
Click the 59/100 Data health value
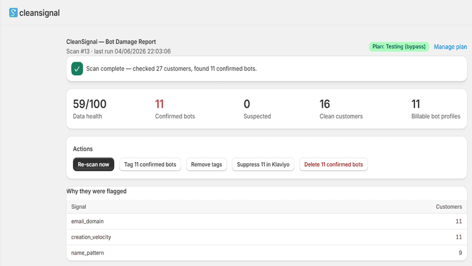[89, 104]
